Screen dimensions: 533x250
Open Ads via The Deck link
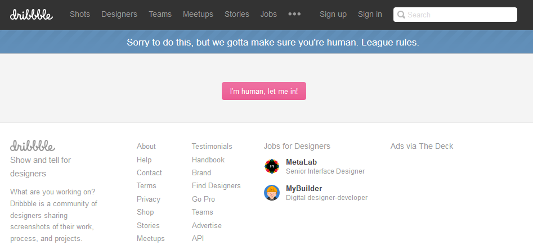tap(422, 146)
